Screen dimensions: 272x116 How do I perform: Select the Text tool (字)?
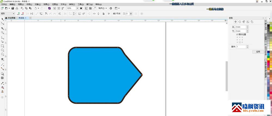2,59
